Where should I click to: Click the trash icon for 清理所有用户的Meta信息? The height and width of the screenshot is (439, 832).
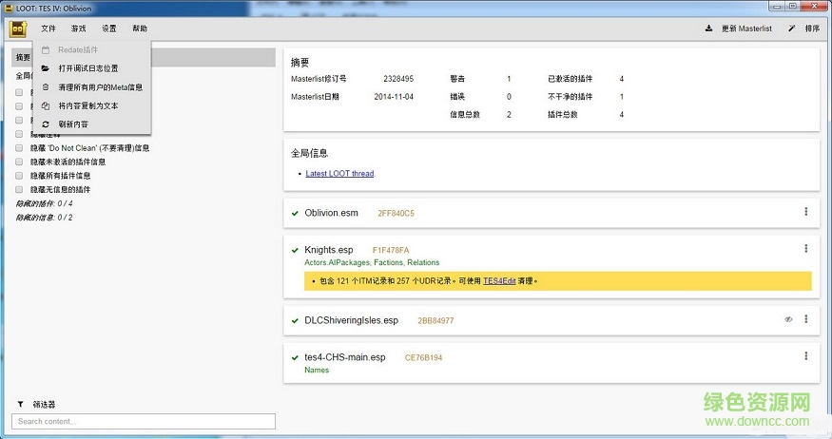[46, 87]
